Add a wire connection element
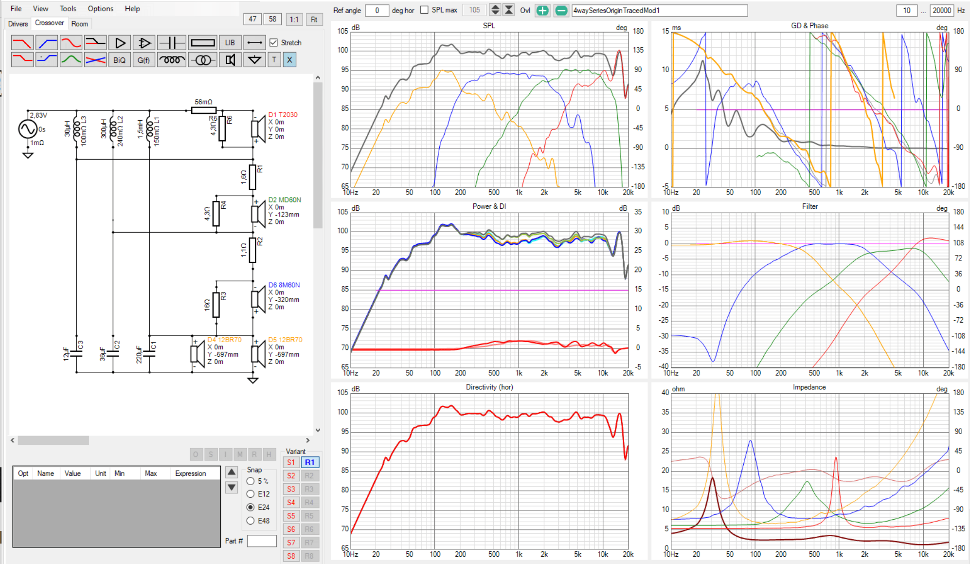Viewport: 970px width, 564px height. (x=254, y=43)
